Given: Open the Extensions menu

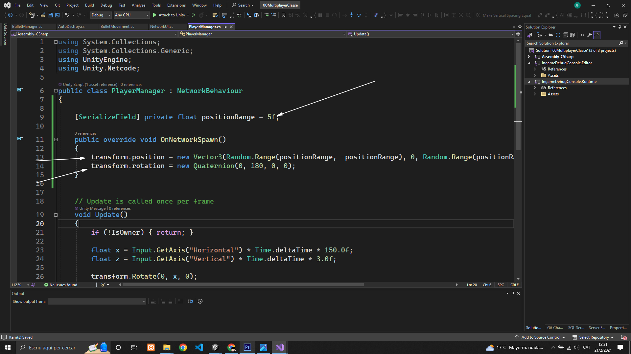Looking at the screenshot, I should [x=176, y=5].
